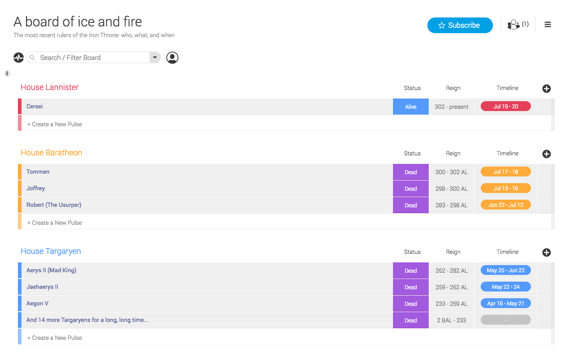Open the hamburger board menu

coord(547,25)
